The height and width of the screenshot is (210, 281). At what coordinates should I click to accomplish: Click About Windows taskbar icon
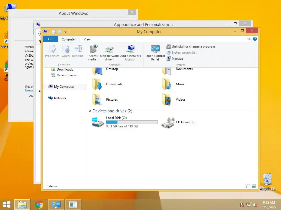[x=73, y=205]
